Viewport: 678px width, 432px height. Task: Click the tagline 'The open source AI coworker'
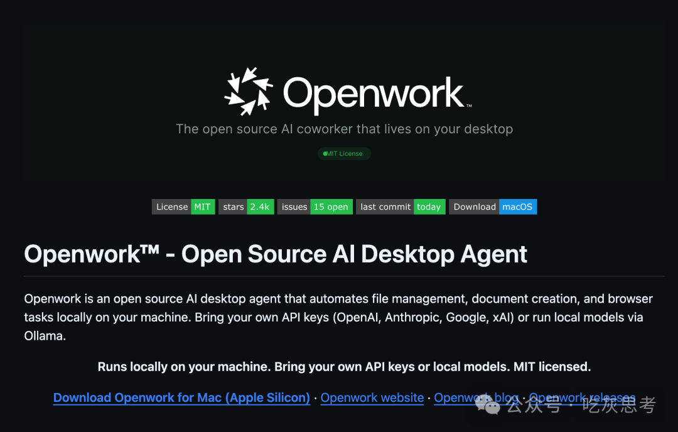(x=344, y=129)
